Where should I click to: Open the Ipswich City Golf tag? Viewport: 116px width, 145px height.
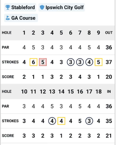click(x=62, y=7)
